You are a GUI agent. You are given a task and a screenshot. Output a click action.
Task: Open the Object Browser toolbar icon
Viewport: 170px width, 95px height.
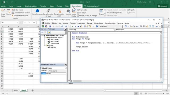(90, 26)
